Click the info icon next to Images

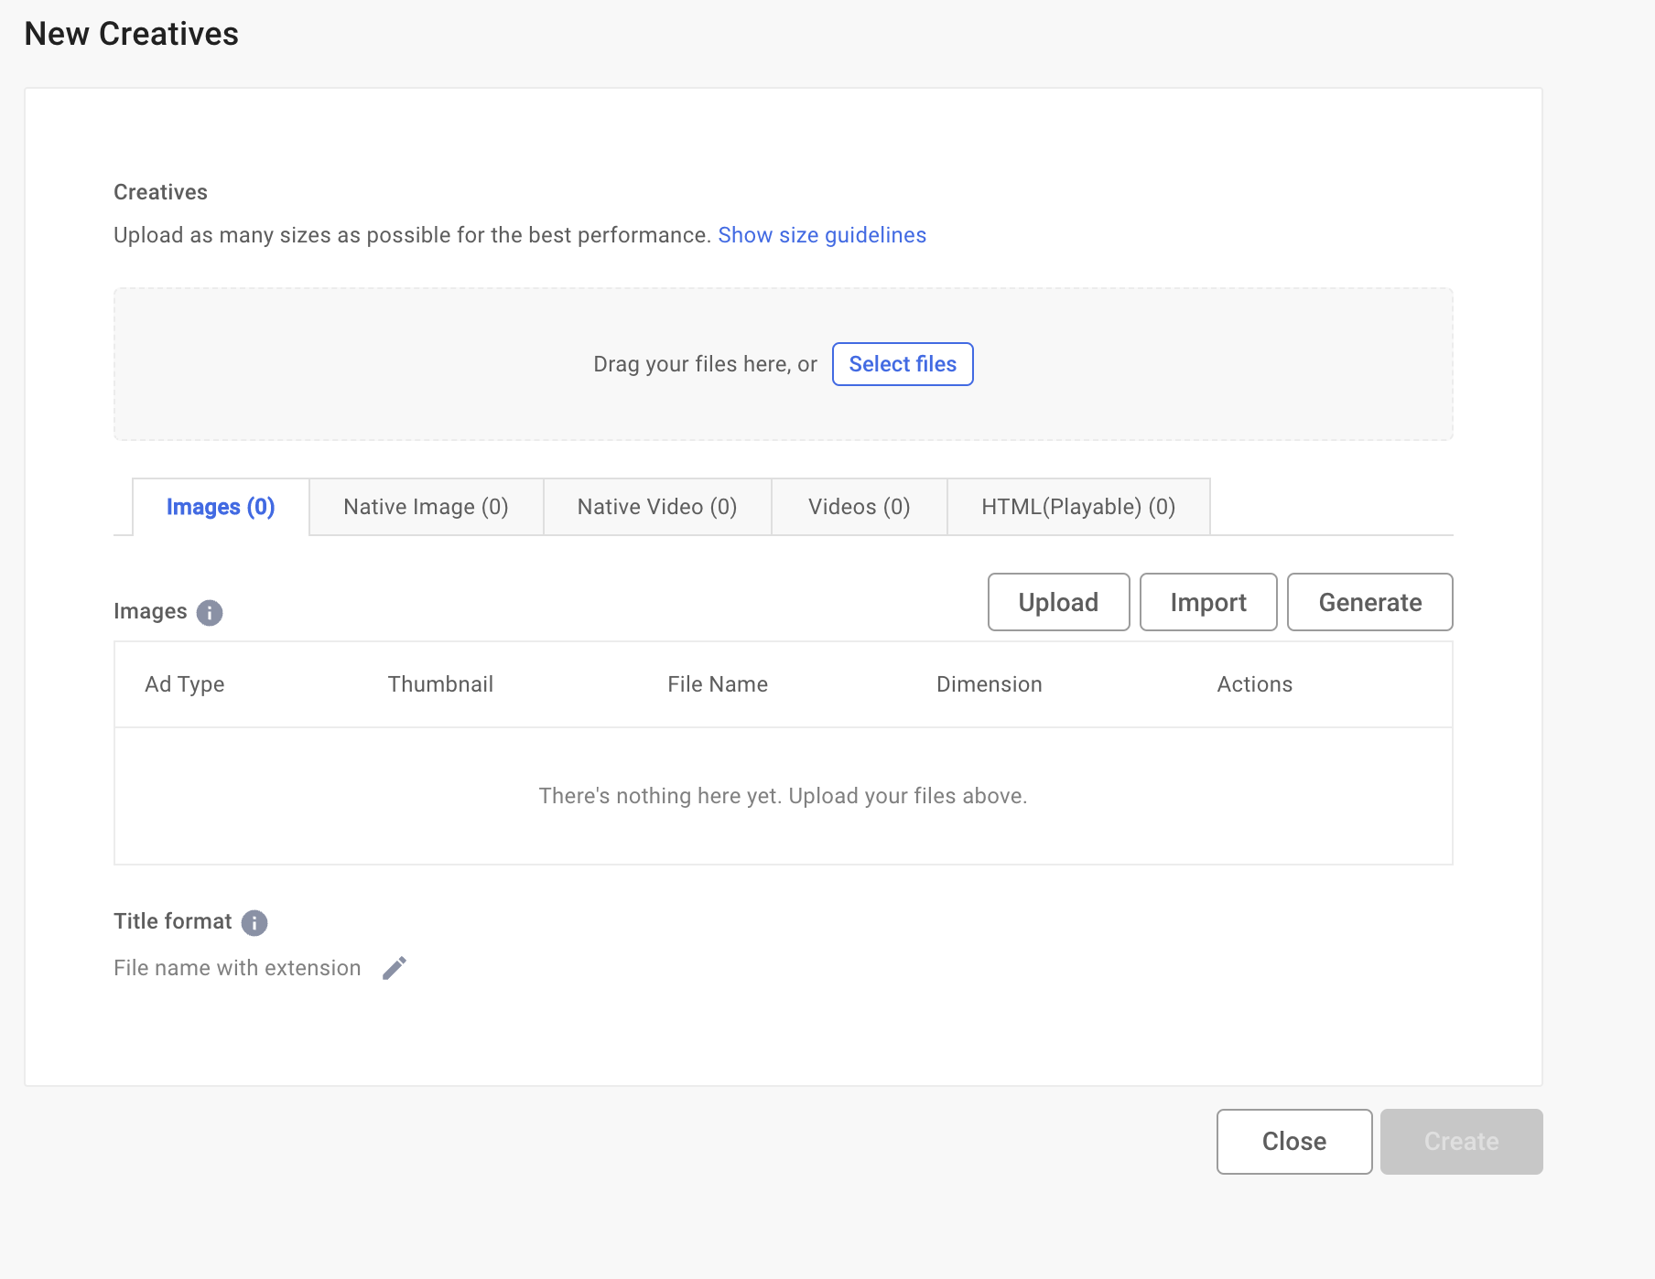click(210, 612)
